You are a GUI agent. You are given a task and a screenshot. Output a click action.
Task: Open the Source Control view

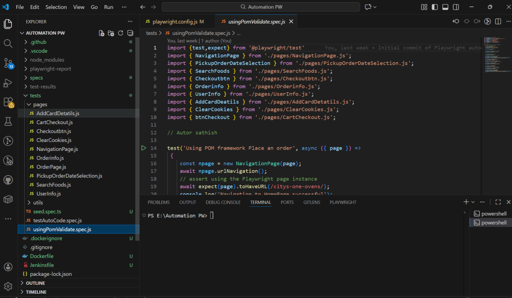point(8,63)
